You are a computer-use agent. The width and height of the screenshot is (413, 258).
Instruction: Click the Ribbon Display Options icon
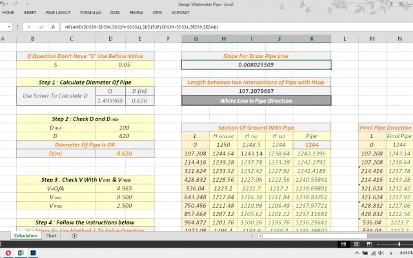click(401, 4)
